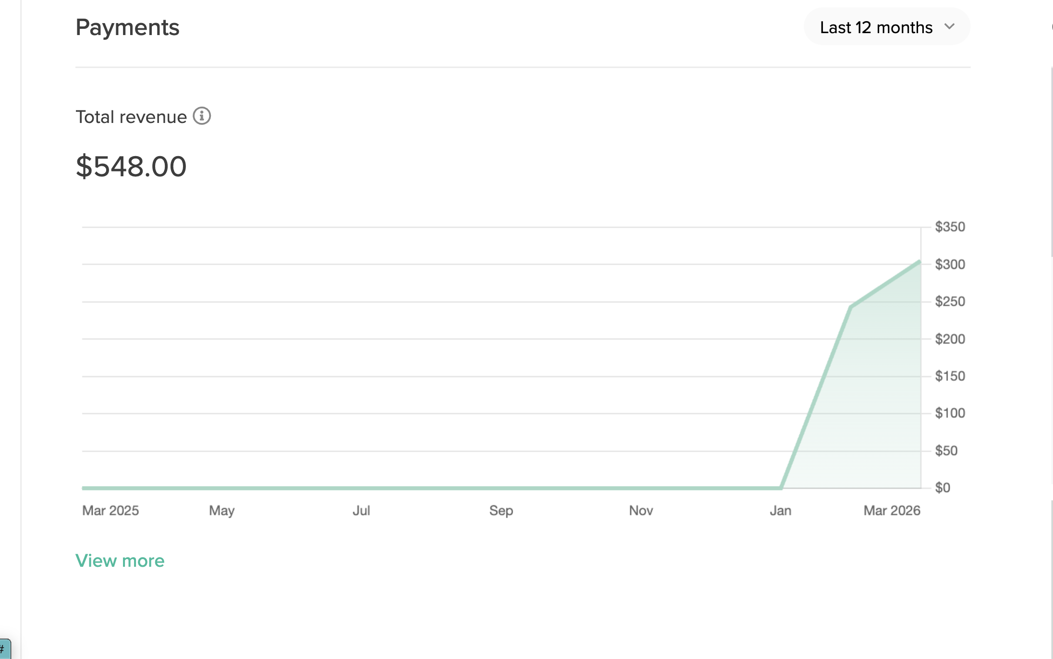Click the $150 y-axis label
Screen dimensions: 1053x659
[x=950, y=376]
